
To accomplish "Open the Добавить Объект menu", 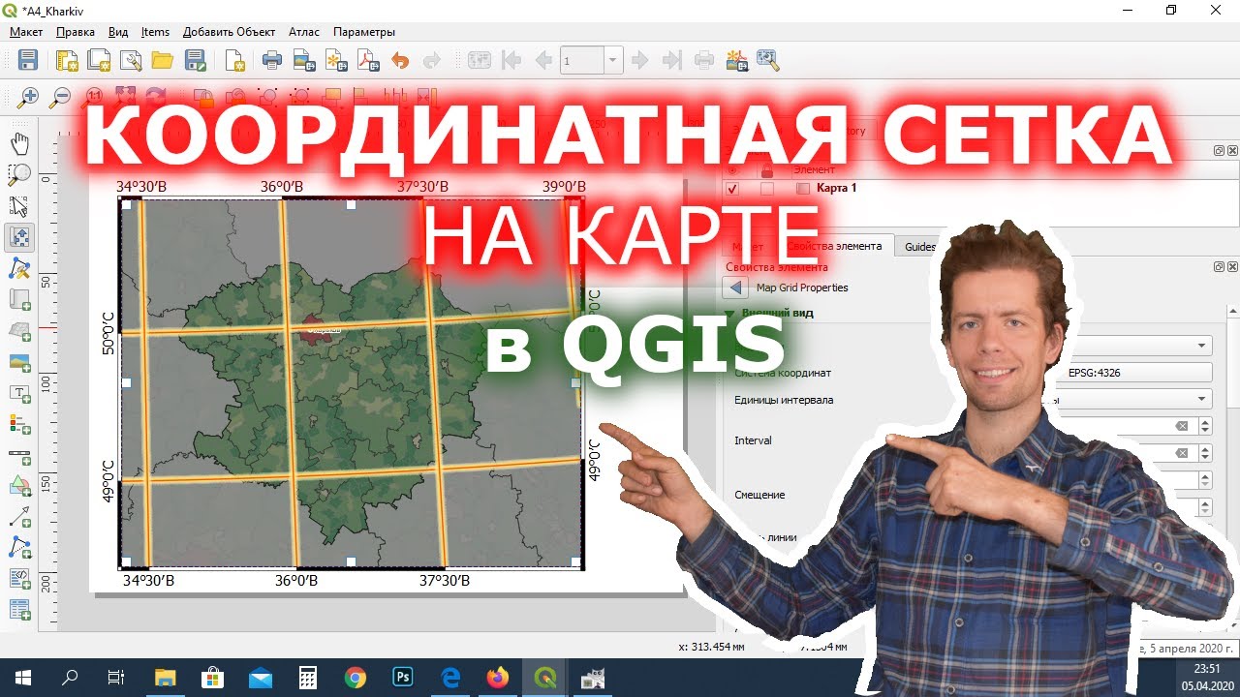I will pyautogui.click(x=229, y=32).
